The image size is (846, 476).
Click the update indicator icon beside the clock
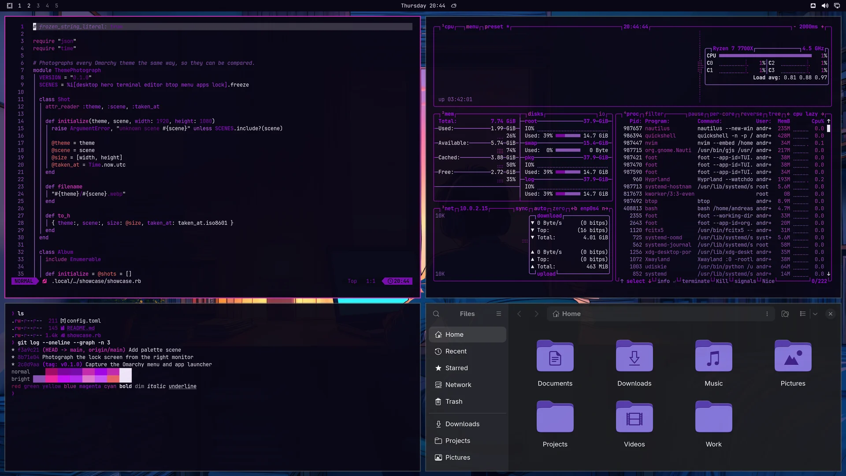pyautogui.click(x=454, y=6)
